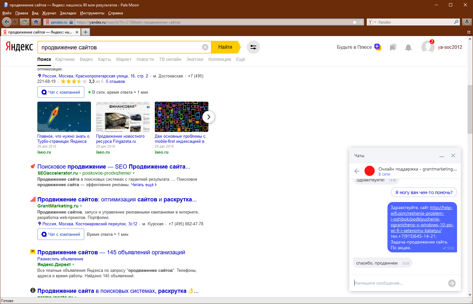473x304 pixels.
Task: Open colorful phones mobile-first thumbnail
Action: pos(182,117)
